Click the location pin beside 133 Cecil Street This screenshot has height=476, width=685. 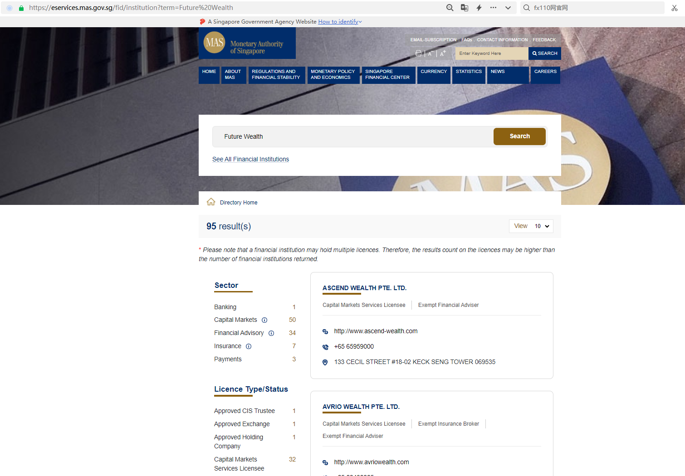[x=325, y=362]
